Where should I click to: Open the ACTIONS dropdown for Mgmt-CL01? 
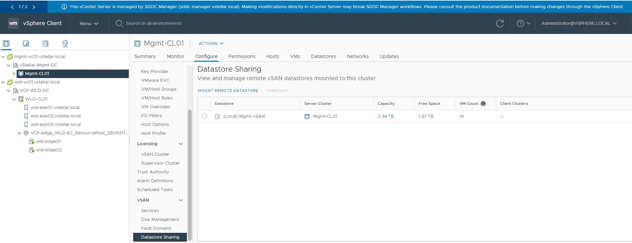[211, 43]
